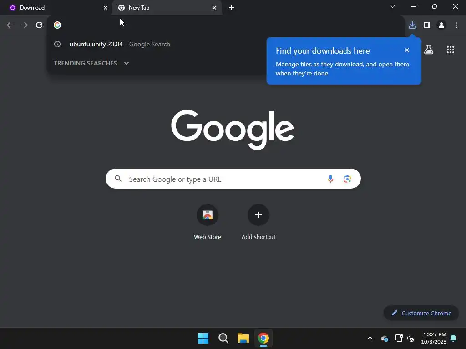Close the Download tab
This screenshot has height=349, width=466.
click(106, 8)
